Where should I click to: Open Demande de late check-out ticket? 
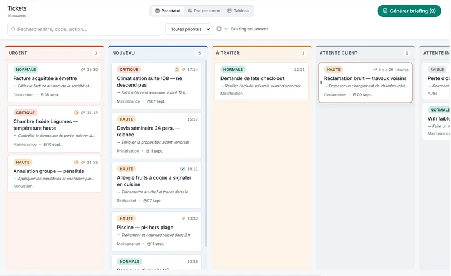pyautogui.click(x=262, y=81)
